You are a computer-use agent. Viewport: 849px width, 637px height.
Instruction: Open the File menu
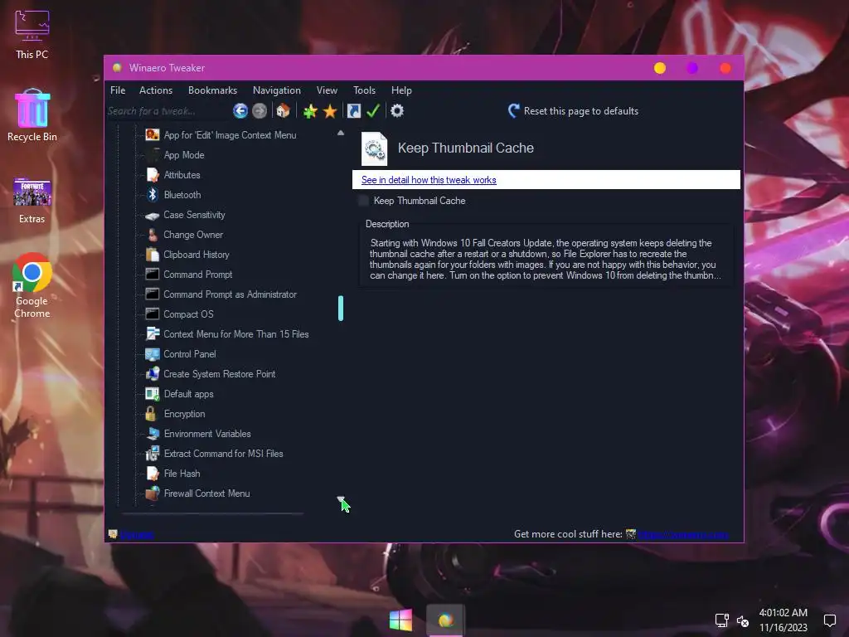(118, 90)
